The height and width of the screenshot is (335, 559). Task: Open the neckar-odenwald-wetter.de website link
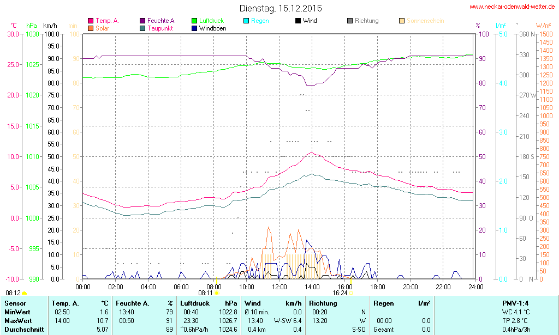pyautogui.click(x=513, y=7)
